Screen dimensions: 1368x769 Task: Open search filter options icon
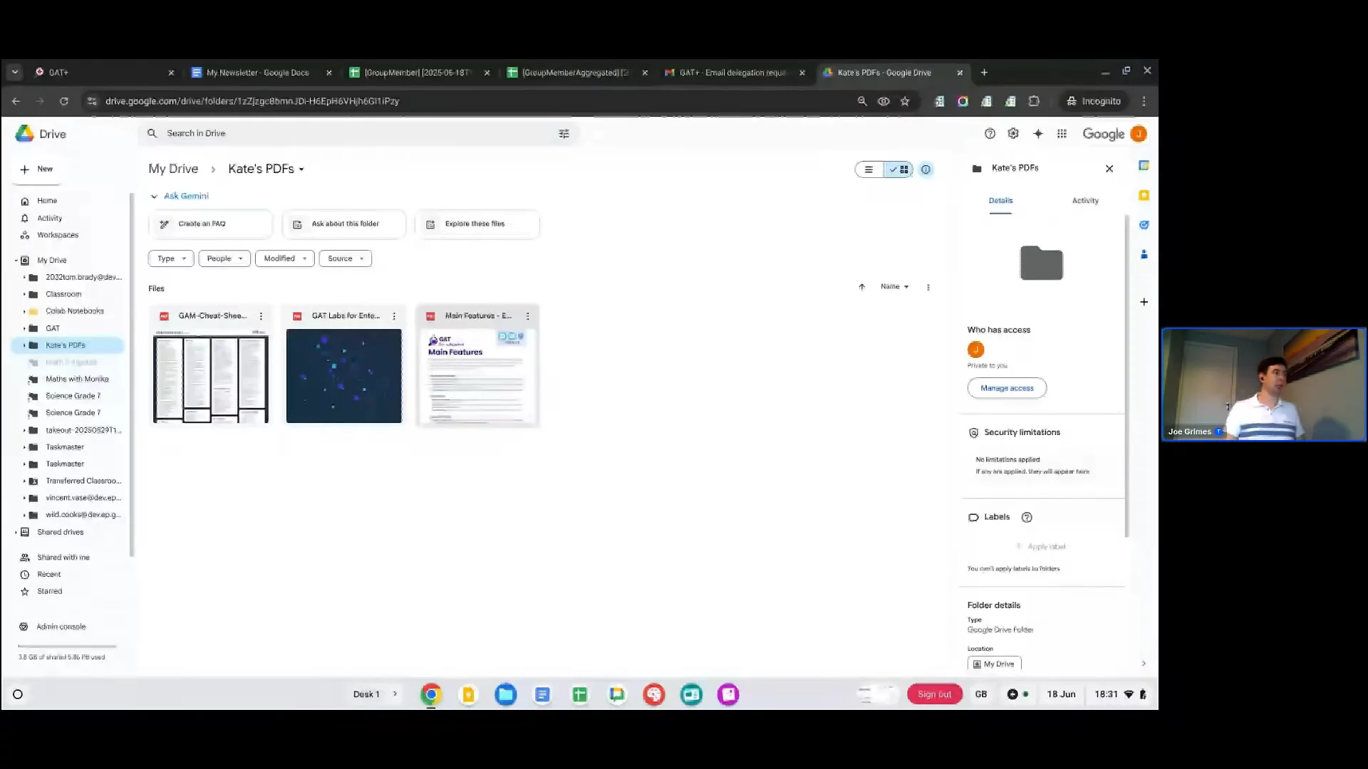(x=564, y=134)
